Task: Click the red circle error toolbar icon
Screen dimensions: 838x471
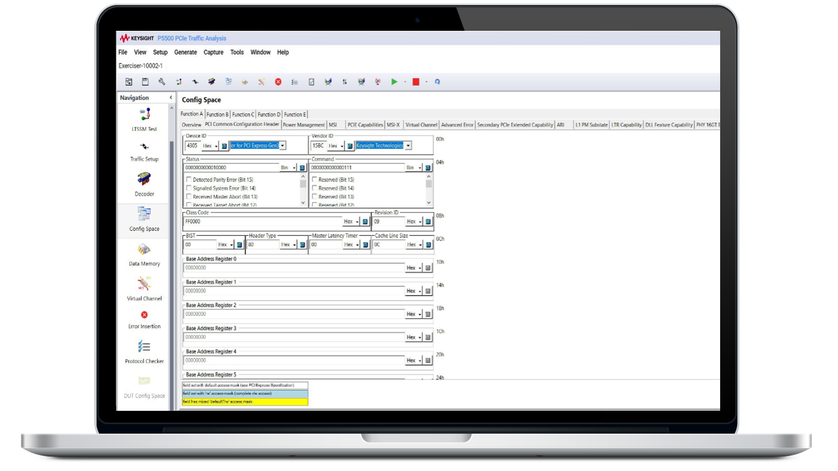Action: pyautogui.click(x=278, y=82)
